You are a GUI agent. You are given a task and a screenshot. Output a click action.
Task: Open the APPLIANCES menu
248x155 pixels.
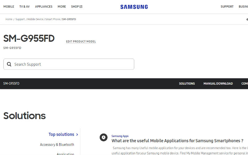[44, 7]
